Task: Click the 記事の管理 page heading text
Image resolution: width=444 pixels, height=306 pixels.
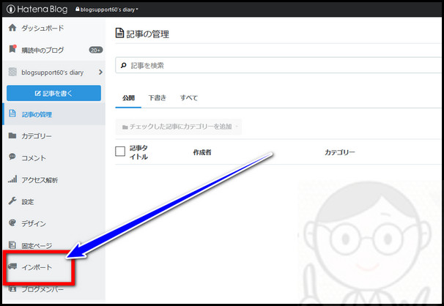Action: click(x=147, y=34)
